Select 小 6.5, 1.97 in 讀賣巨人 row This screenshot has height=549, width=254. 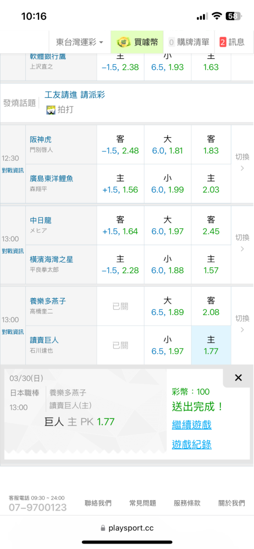click(x=167, y=345)
